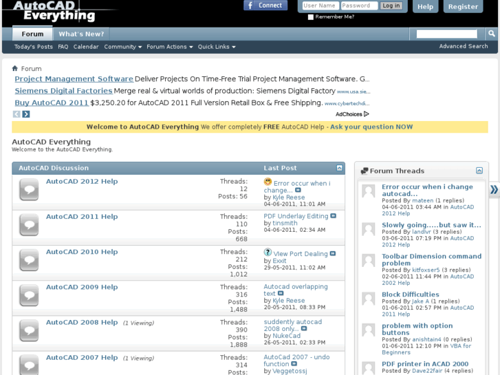View NukeCad's user profile

click(286, 336)
